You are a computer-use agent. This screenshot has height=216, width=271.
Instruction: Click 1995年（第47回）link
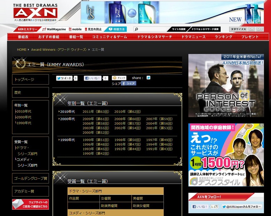(x=128, y=144)
